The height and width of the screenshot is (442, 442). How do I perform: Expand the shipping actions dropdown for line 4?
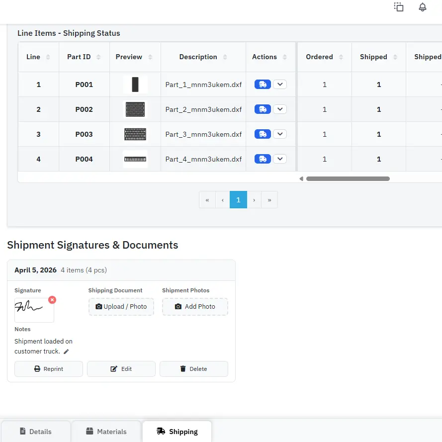pyautogui.click(x=280, y=159)
